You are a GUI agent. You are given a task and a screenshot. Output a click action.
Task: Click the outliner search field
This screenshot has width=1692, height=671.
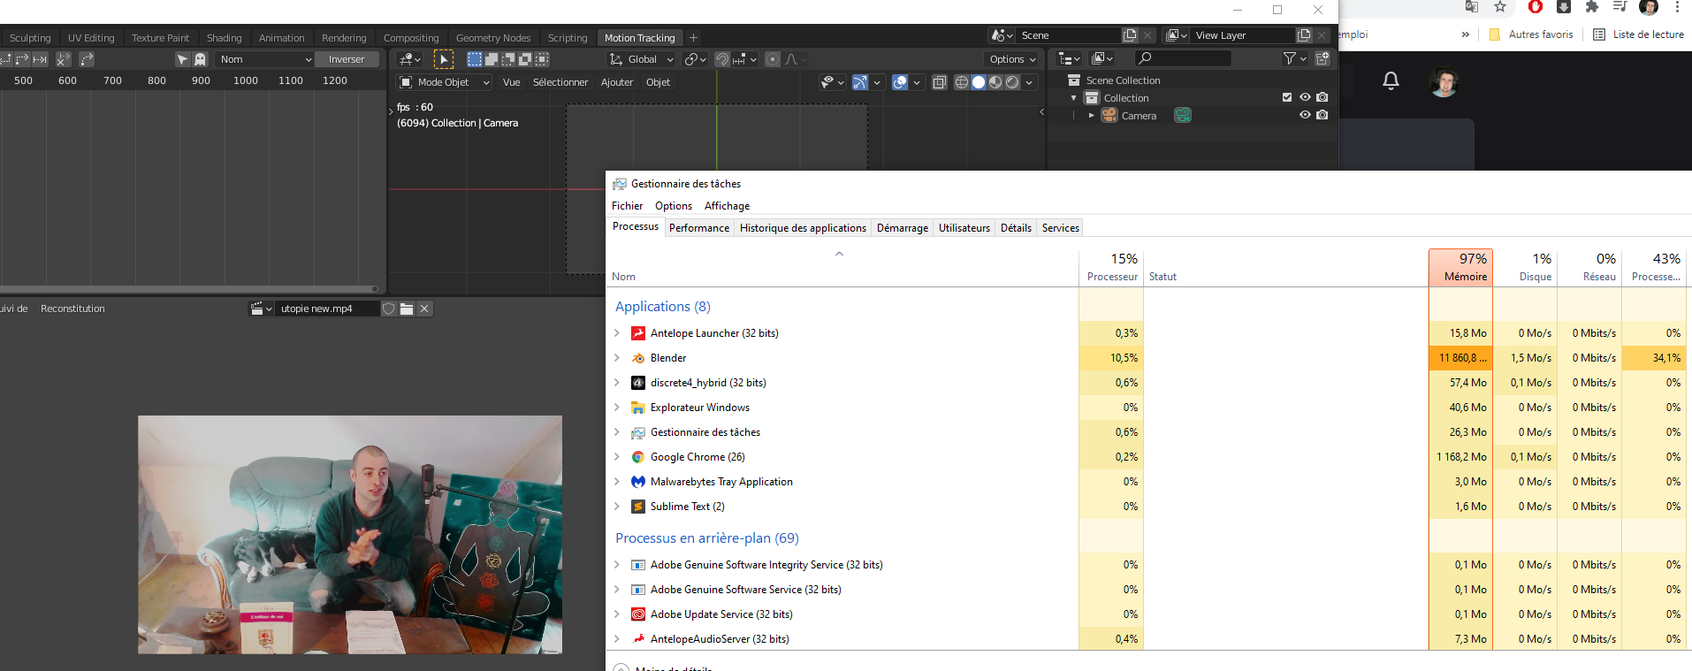click(1183, 58)
